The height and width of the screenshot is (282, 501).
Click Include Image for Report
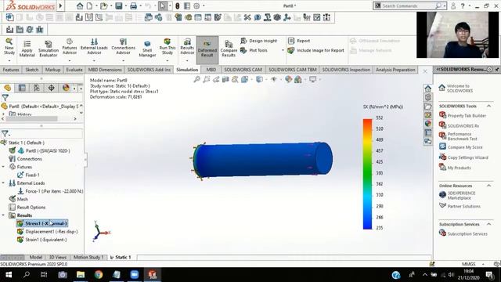tap(316, 50)
